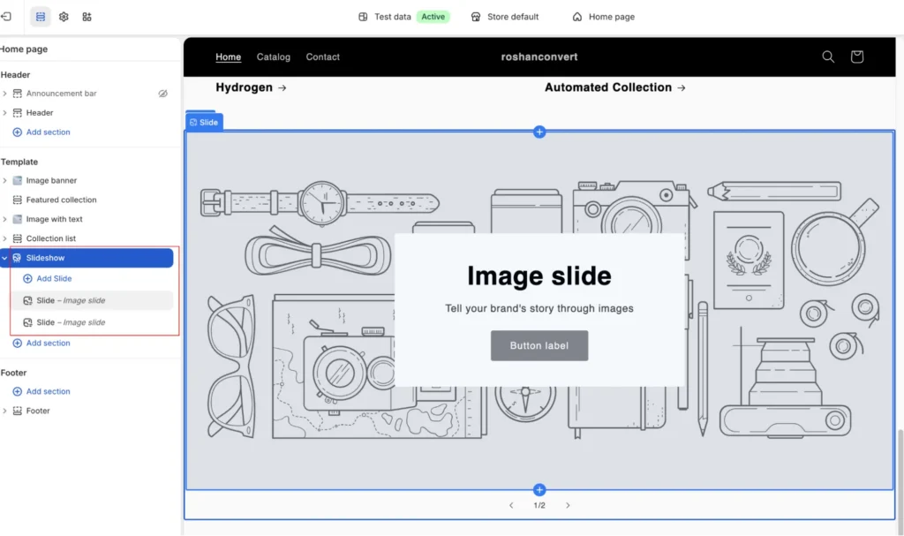Click the brand's story subtext

(539, 309)
